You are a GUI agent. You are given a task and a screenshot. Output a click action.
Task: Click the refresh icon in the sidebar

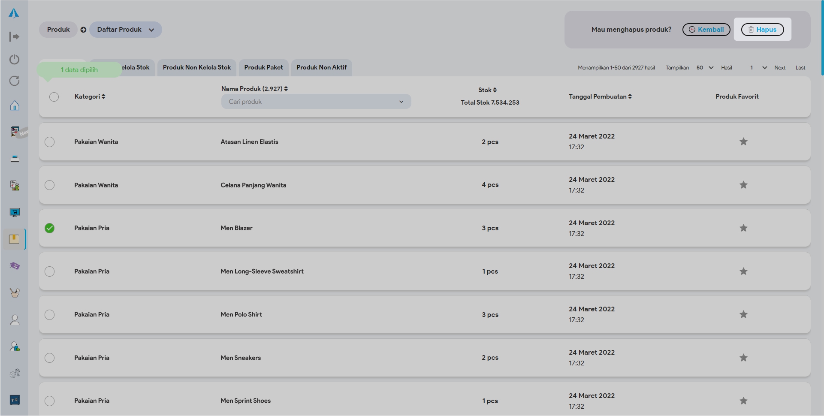coord(15,81)
